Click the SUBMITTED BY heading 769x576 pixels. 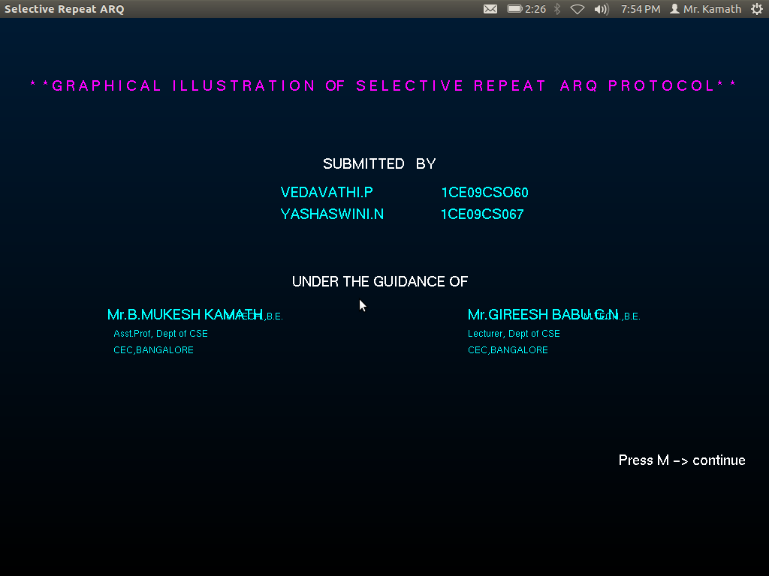point(378,163)
